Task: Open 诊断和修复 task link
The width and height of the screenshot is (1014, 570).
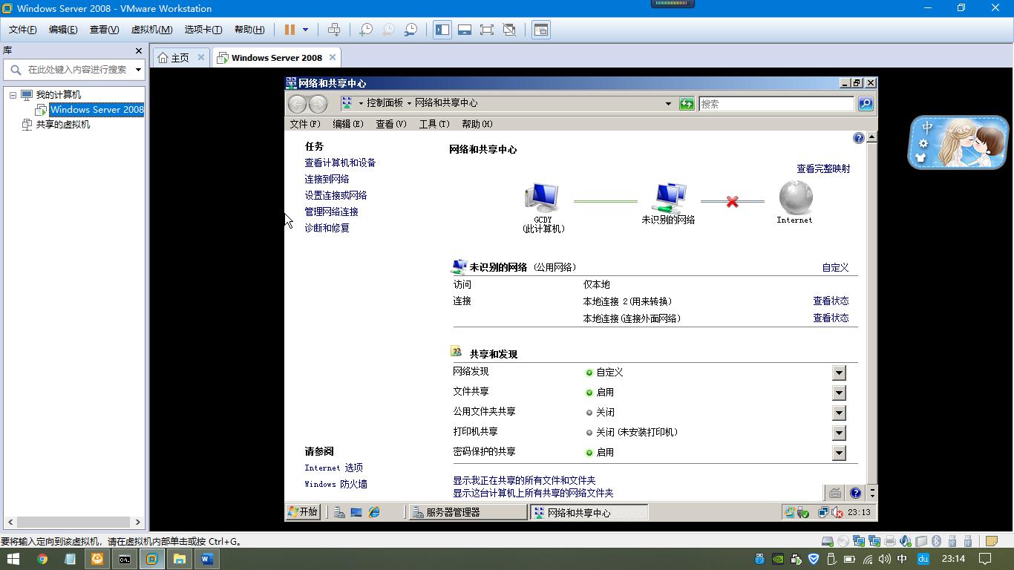Action: click(327, 228)
